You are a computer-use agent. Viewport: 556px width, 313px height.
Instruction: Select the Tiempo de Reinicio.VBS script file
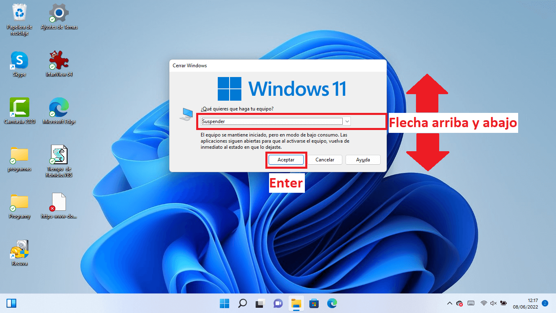(59, 161)
